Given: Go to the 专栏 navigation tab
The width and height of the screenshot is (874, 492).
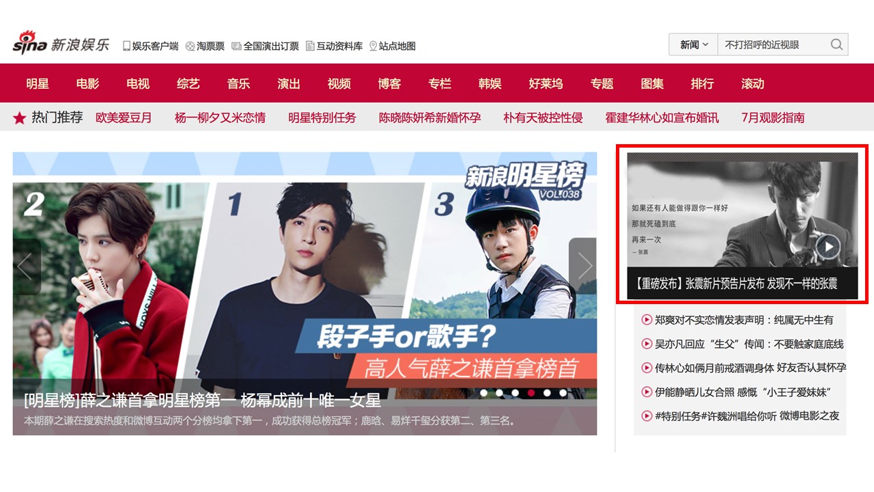Looking at the screenshot, I should [x=440, y=83].
